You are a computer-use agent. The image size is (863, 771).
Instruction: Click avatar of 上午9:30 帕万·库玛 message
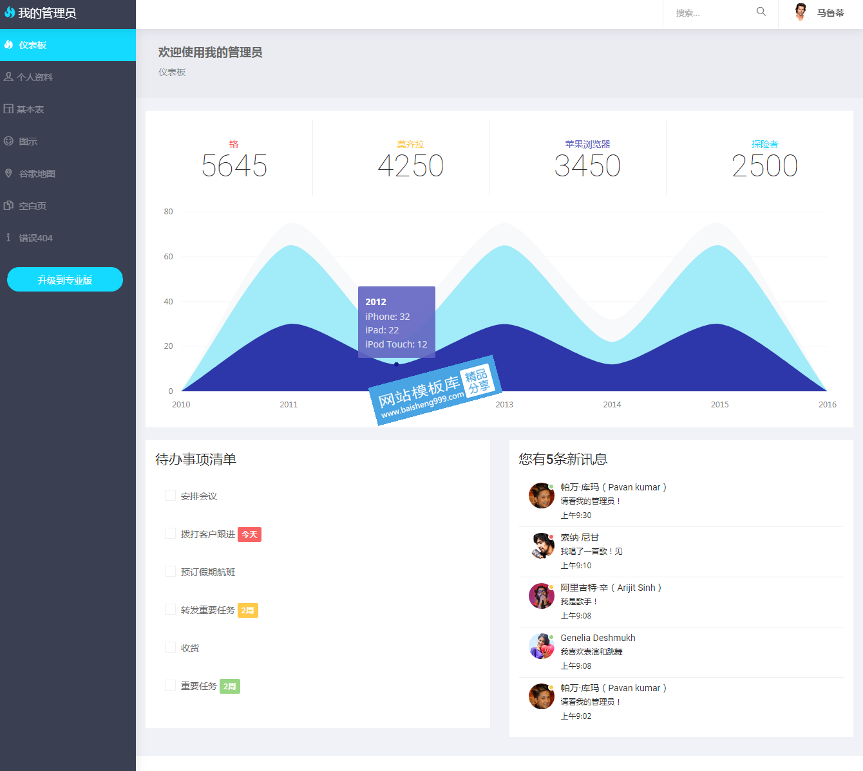click(541, 496)
